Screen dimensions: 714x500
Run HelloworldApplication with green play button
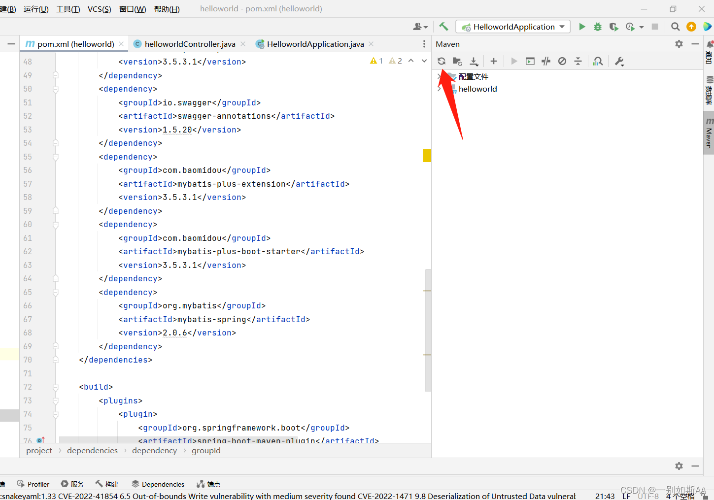click(582, 27)
